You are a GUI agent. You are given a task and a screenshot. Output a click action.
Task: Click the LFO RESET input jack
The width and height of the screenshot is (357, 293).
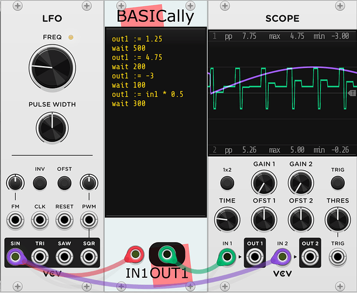point(64,220)
